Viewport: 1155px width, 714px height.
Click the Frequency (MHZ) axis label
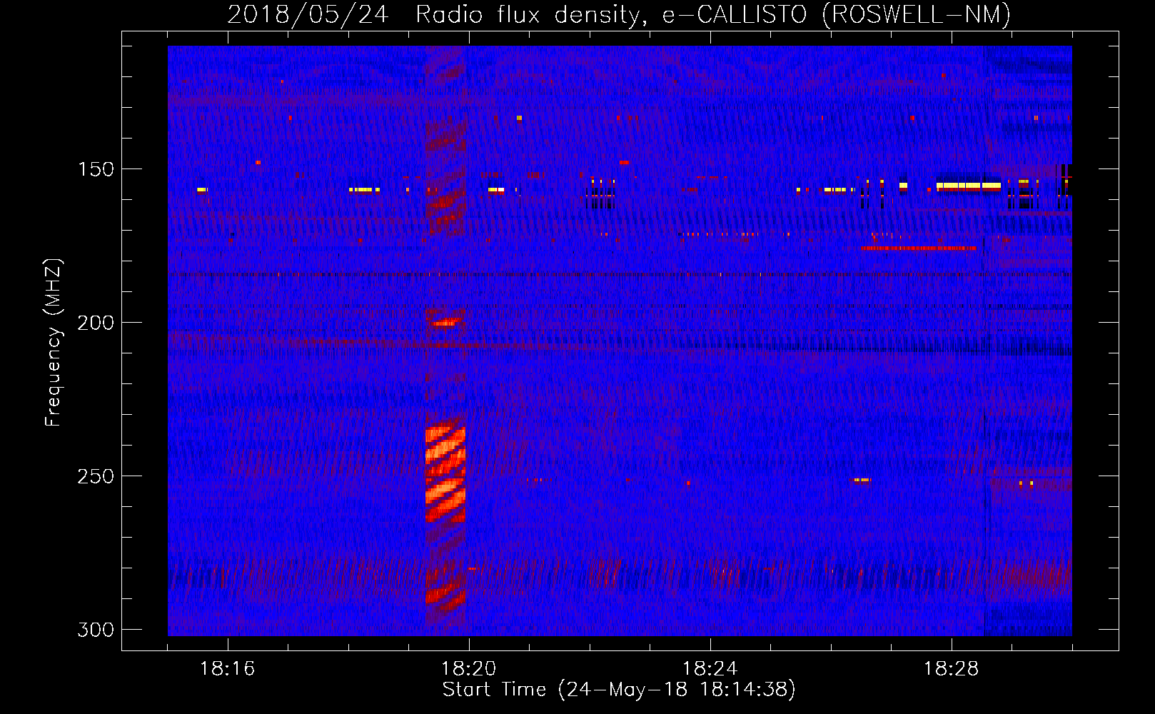point(54,343)
